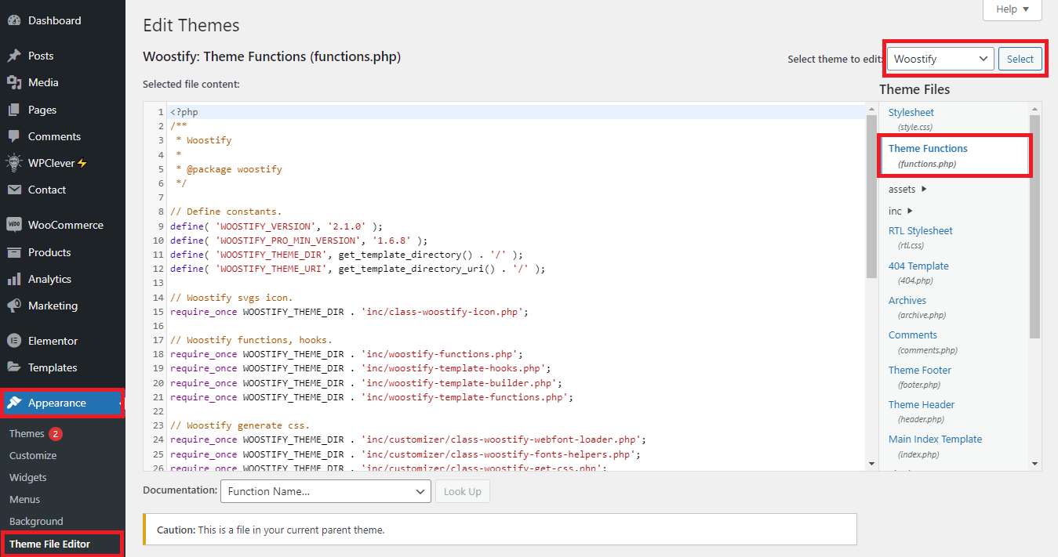Click the Pages icon in sidebar
Image resolution: width=1058 pixels, height=557 pixels.
(14, 110)
